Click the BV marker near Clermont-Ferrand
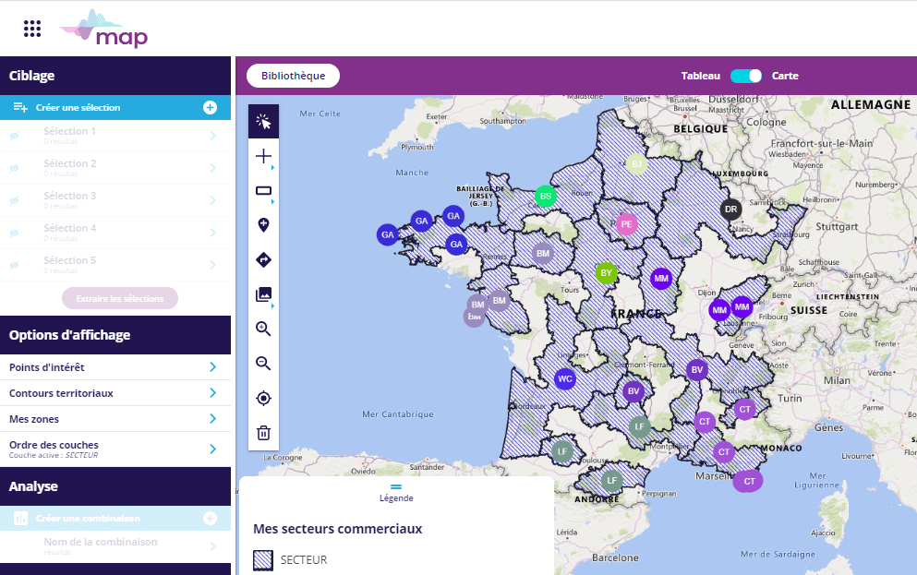This screenshot has width=917, height=575. pos(633,391)
